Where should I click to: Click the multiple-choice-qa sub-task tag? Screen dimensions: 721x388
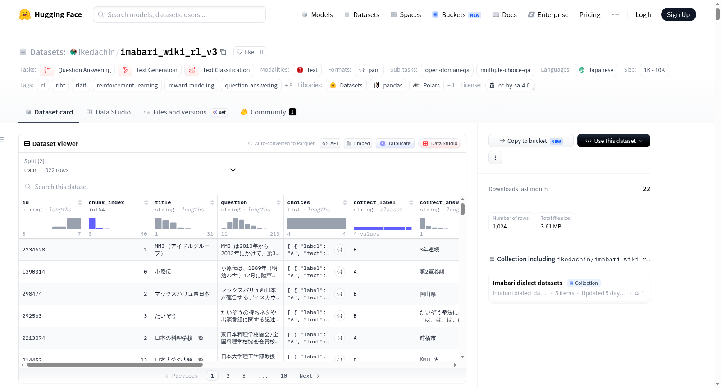pos(505,70)
